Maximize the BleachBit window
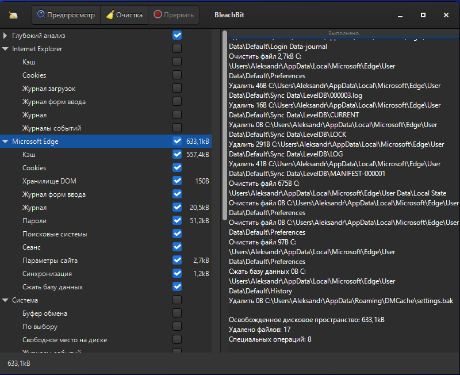460x375 pixels. click(423, 15)
